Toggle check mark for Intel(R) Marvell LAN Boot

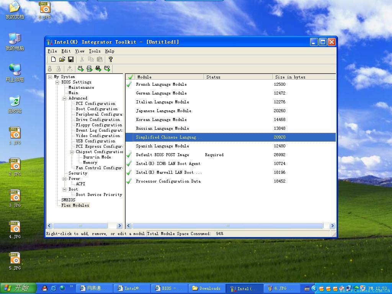point(129,173)
